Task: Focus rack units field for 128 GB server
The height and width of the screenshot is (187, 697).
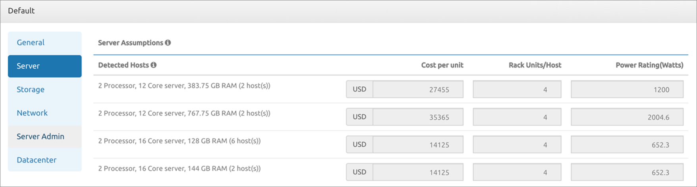Action: 517,145
